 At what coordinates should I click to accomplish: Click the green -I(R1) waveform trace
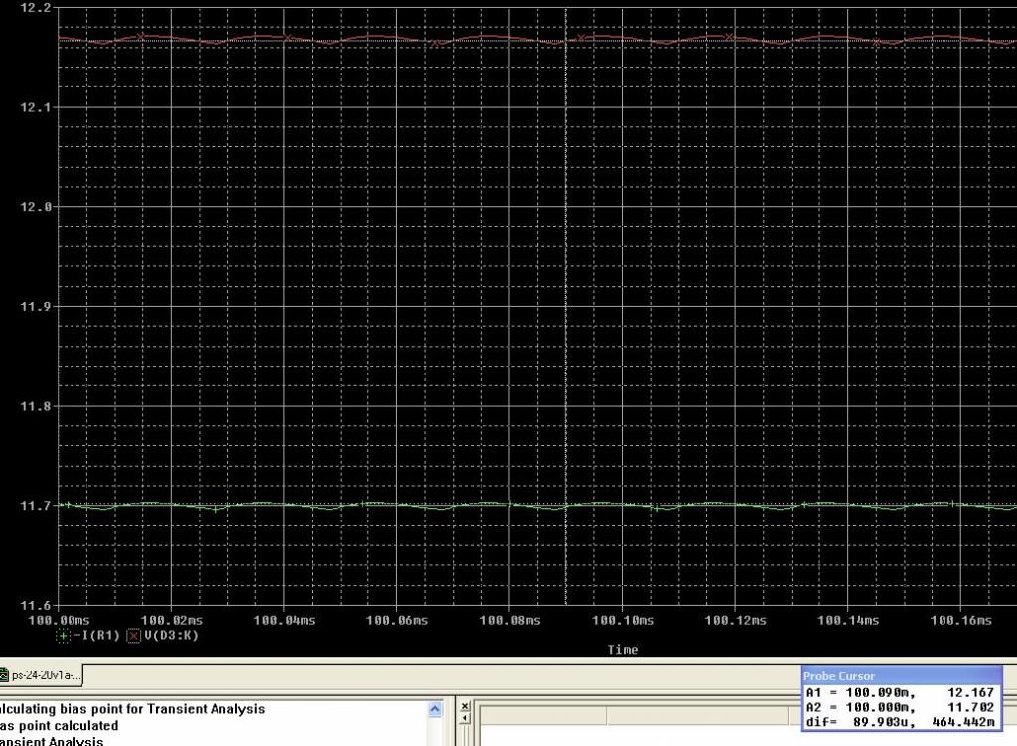[x=397, y=505]
